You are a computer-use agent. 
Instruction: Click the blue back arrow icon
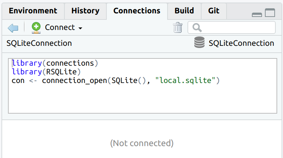click(13, 28)
